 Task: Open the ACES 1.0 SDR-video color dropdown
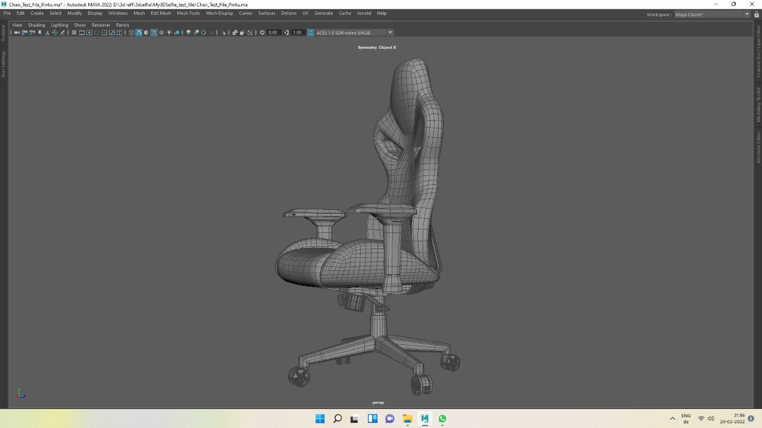pos(390,33)
